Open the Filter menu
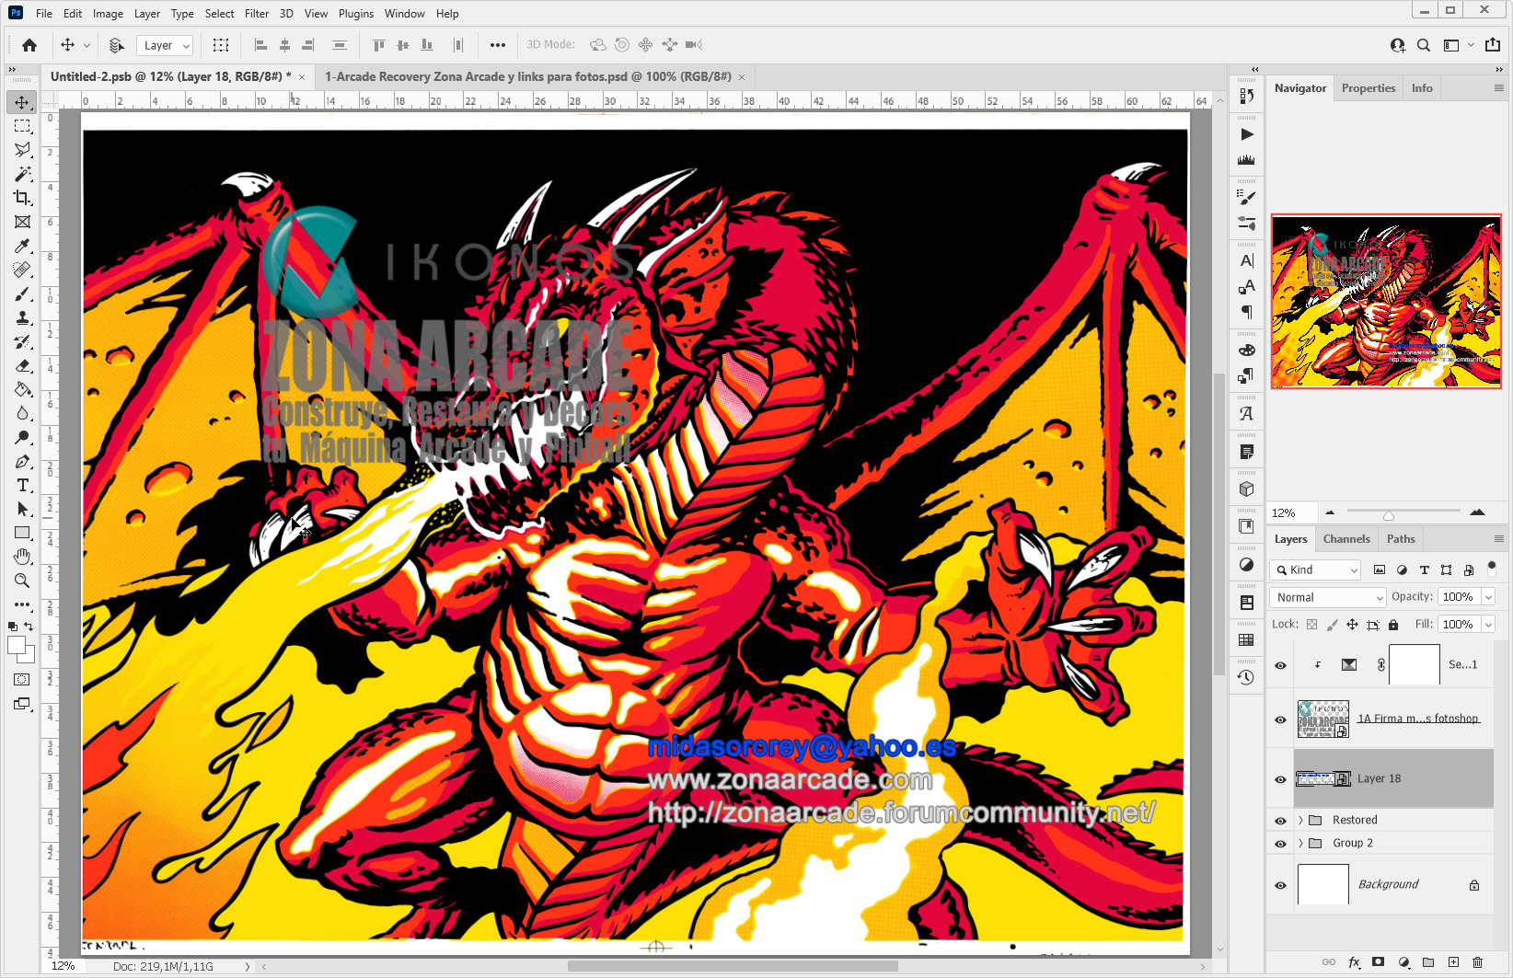Image resolution: width=1513 pixels, height=978 pixels. pos(257,13)
